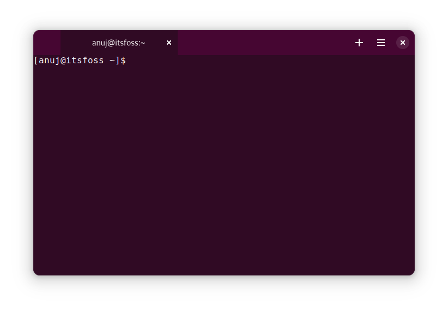Click the dollar sign in the prompt
Screen dimensions: 448x312
(x=123, y=61)
